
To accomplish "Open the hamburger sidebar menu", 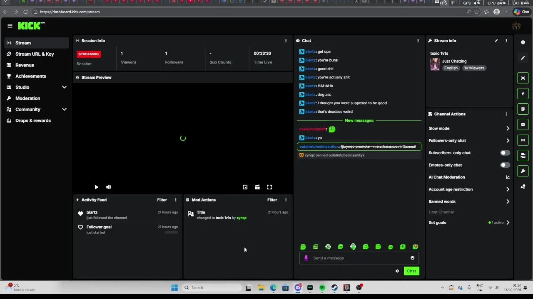I will point(10,26).
